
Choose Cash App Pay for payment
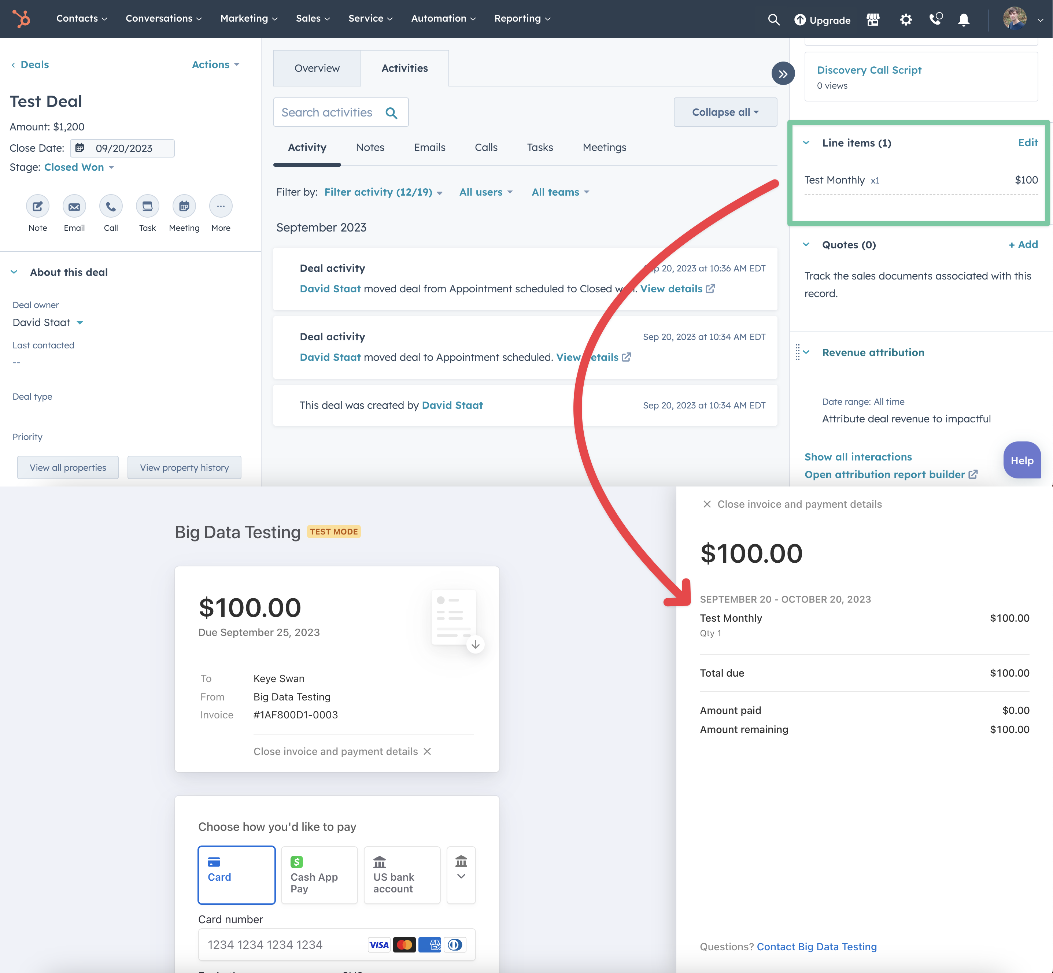[x=319, y=874]
